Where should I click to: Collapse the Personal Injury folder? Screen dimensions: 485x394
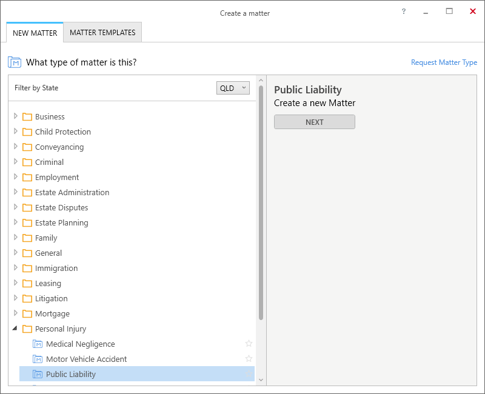pos(15,328)
